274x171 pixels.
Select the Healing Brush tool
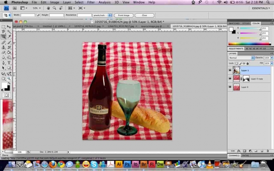(3, 42)
